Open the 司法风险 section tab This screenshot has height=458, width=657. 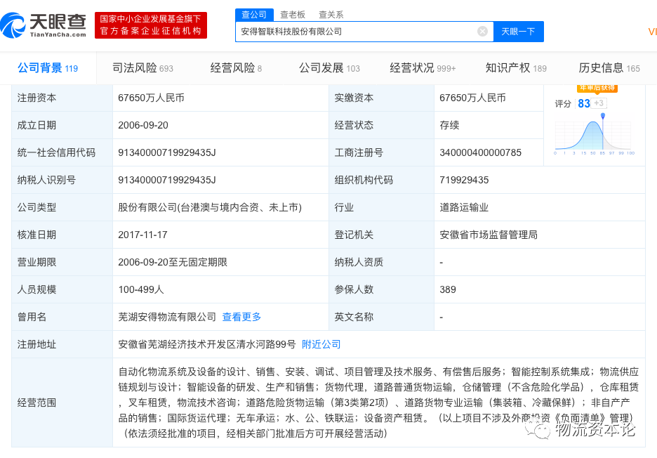(143, 68)
